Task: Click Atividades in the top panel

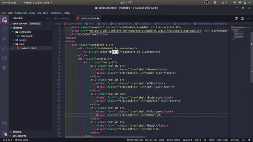Action: (9, 3)
